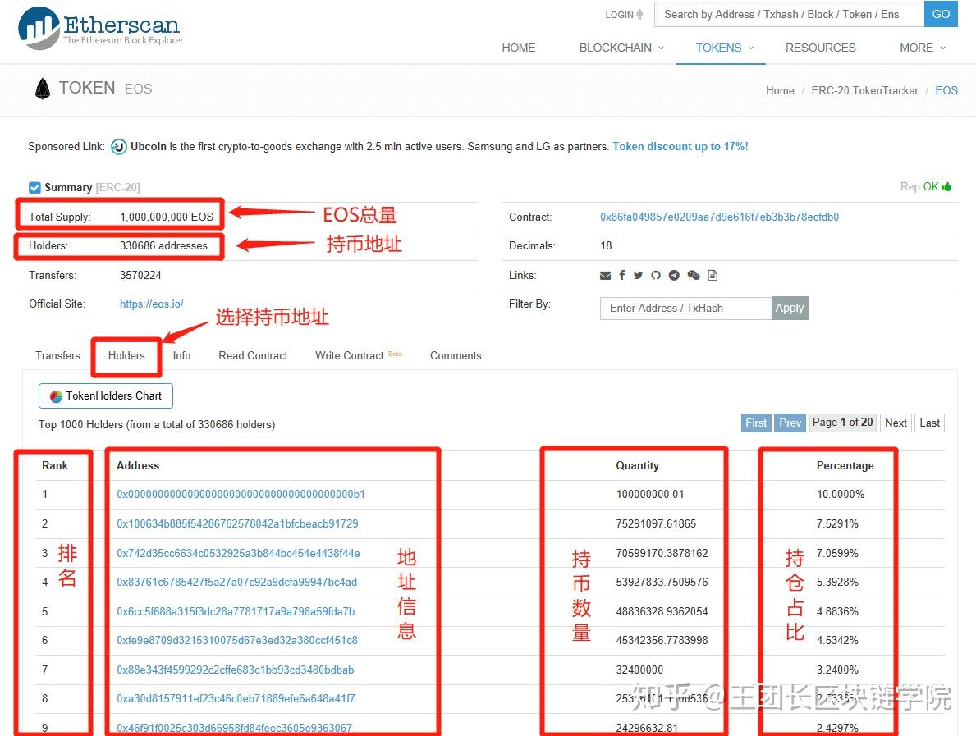Image resolution: width=976 pixels, height=736 pixels.
Task: Open the RESOURCES menu item
Action: click(x=820, y=48)
